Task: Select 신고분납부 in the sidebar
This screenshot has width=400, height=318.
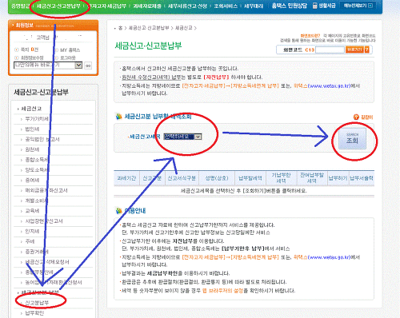Action: click(x=37, y=303)
